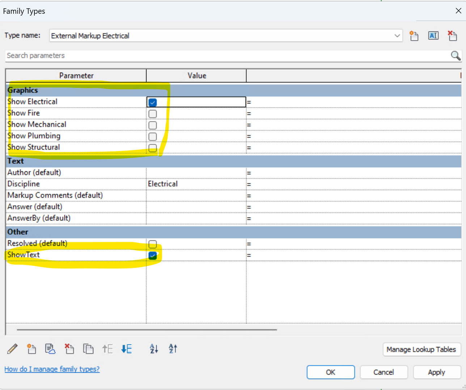
Task: Delete the selected parameter
Action: click(x=69, y=348)
